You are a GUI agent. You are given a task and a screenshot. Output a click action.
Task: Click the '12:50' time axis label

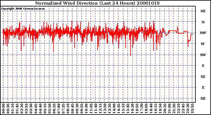pyautogui.click(x=105, y=109)
